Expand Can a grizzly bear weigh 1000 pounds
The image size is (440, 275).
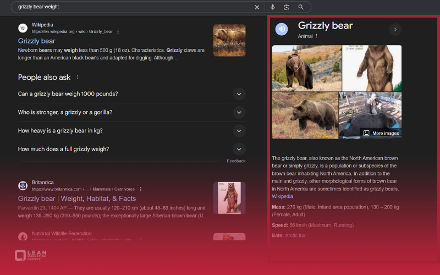(131, 94)
